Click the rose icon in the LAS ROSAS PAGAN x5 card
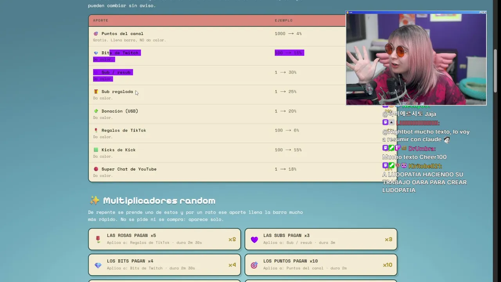The image size is (501, 282). (98, 239)
